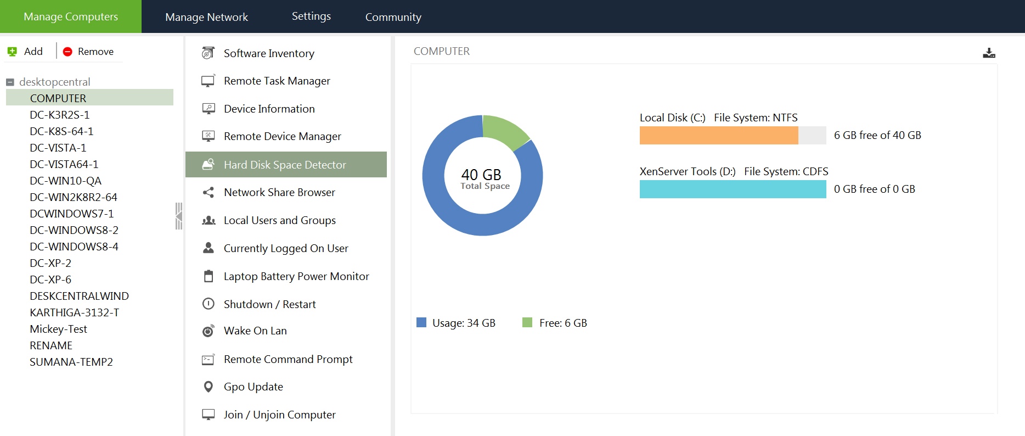The image size is (1025, 436).
Task: Click the Software Inventory icon
Action: coord(208,53)
